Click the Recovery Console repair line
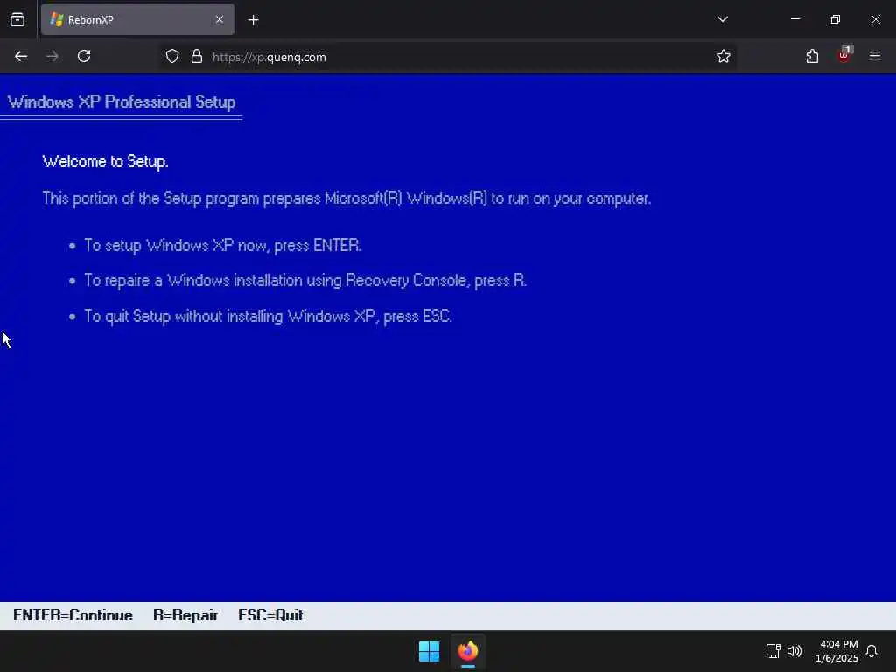 [305, 281]
